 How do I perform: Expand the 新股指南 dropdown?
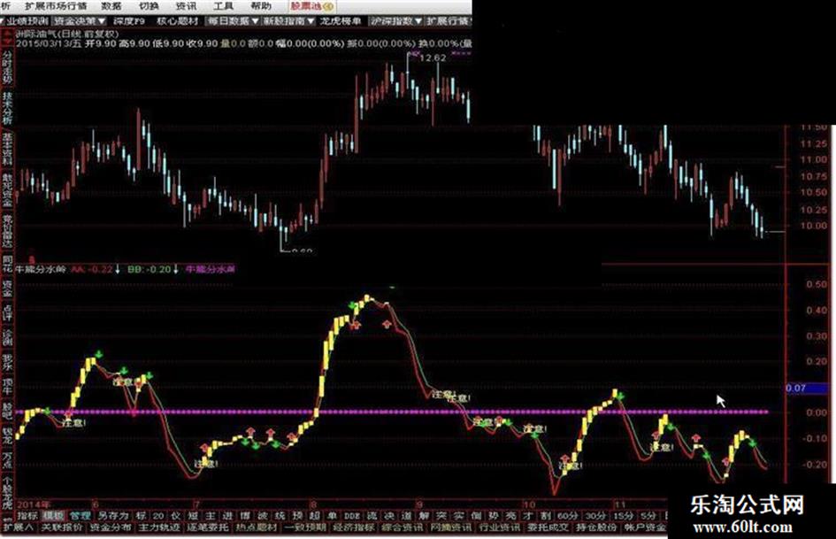point(289,21)
